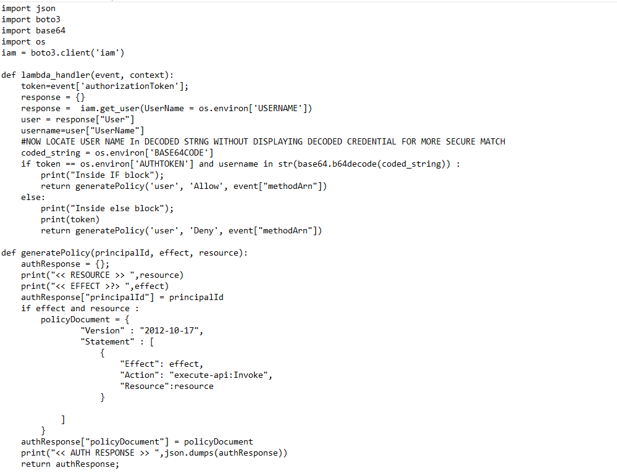The width and height of the screenshot is (617, 476).
Task: Click the boto3.client('iam') assignment line
Action: click(x=63, y=52)
